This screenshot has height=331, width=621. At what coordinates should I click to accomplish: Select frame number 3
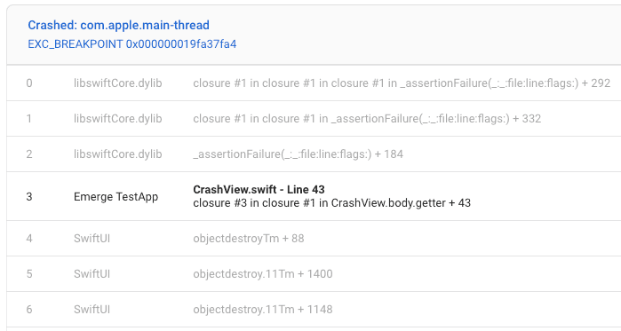(x=29, y=196)
